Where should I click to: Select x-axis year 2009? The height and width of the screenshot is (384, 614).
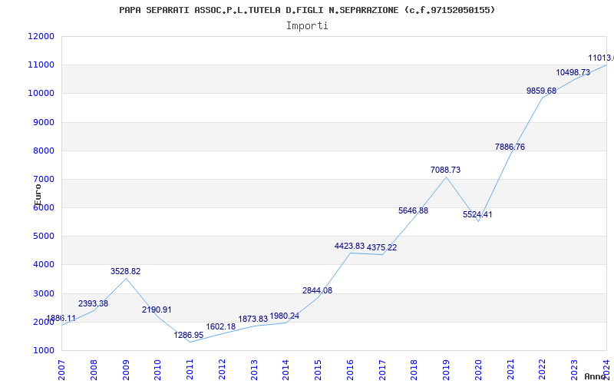pos(126,370)
